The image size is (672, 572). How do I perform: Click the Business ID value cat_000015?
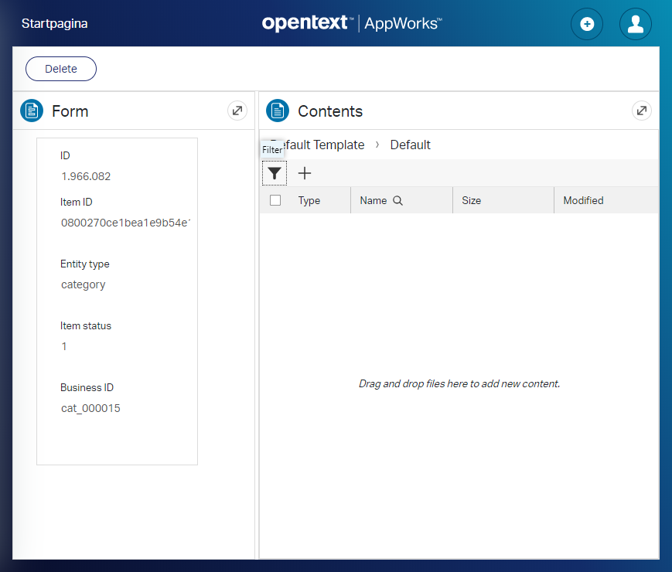coord(90,408)
